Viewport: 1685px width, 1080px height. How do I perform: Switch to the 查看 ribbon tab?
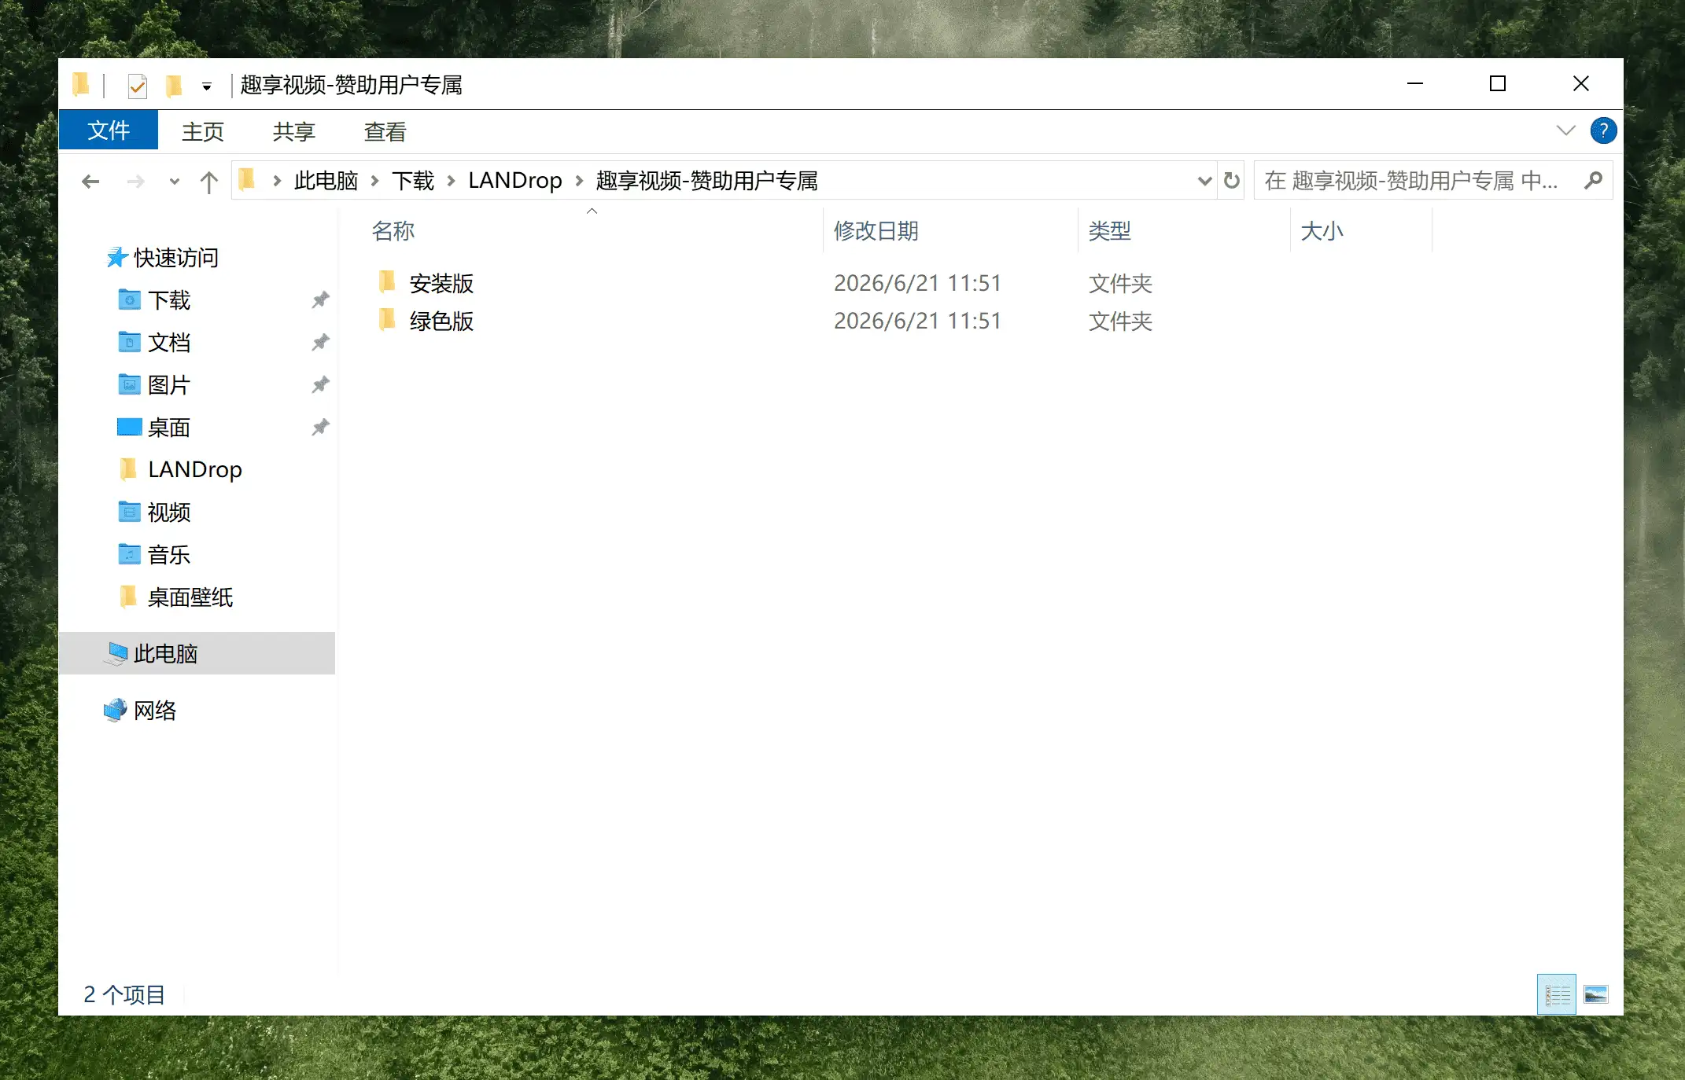point(385,131)
